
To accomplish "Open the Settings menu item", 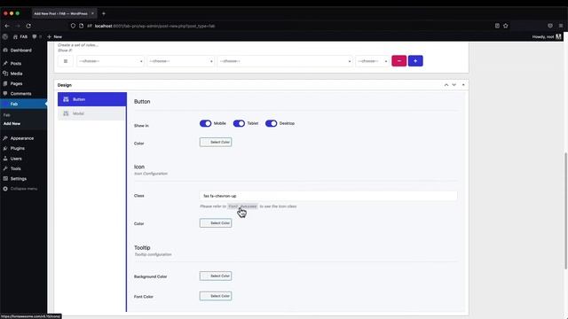I will (18, 179).
